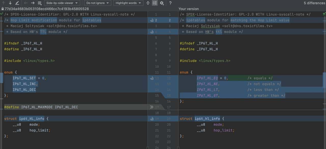Click the lock icon beside the commit hash
Viewport: 326px width, 149px height.
(2, 8)
